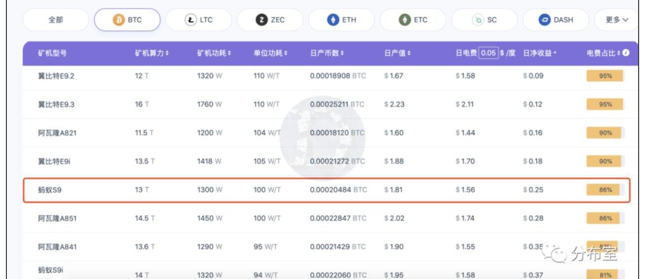Screen dimensions: 647x279
Task: Click the 86% bar for 蚂蚁S9
Action: tap(605, 190)
